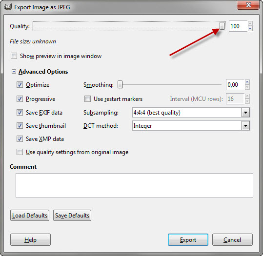Click the Quality slider handle
This screenshot has height=256, width=263.
222,26
